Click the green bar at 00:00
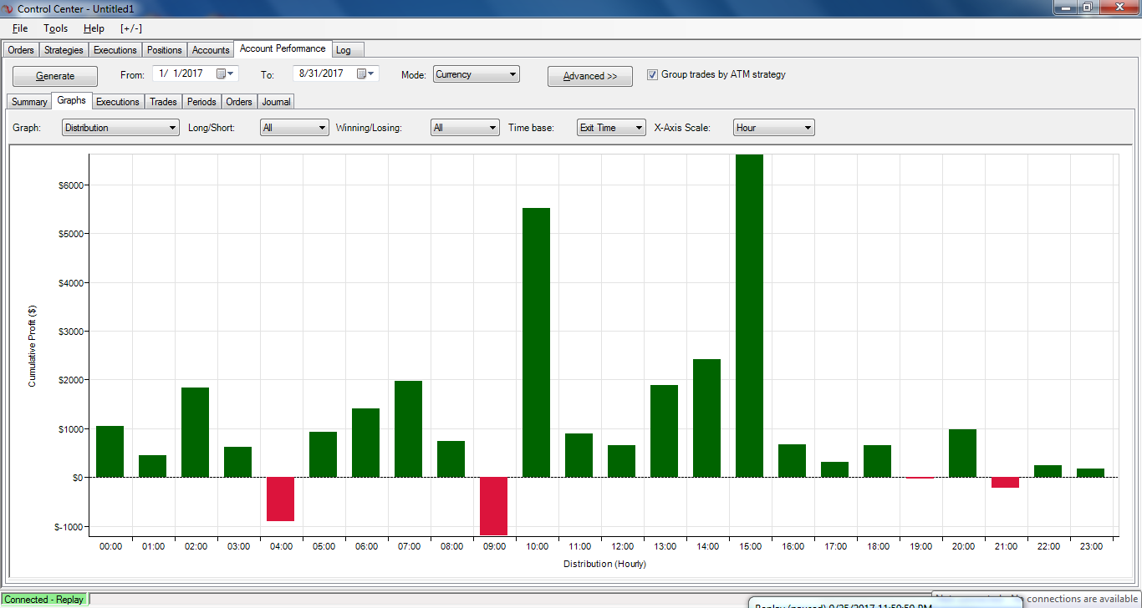Viewport: 1142px width, 608px height. [110, 451]
